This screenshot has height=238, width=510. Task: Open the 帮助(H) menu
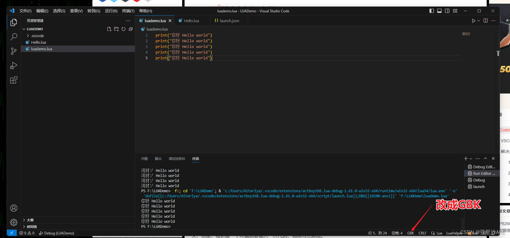coord(146,11)
